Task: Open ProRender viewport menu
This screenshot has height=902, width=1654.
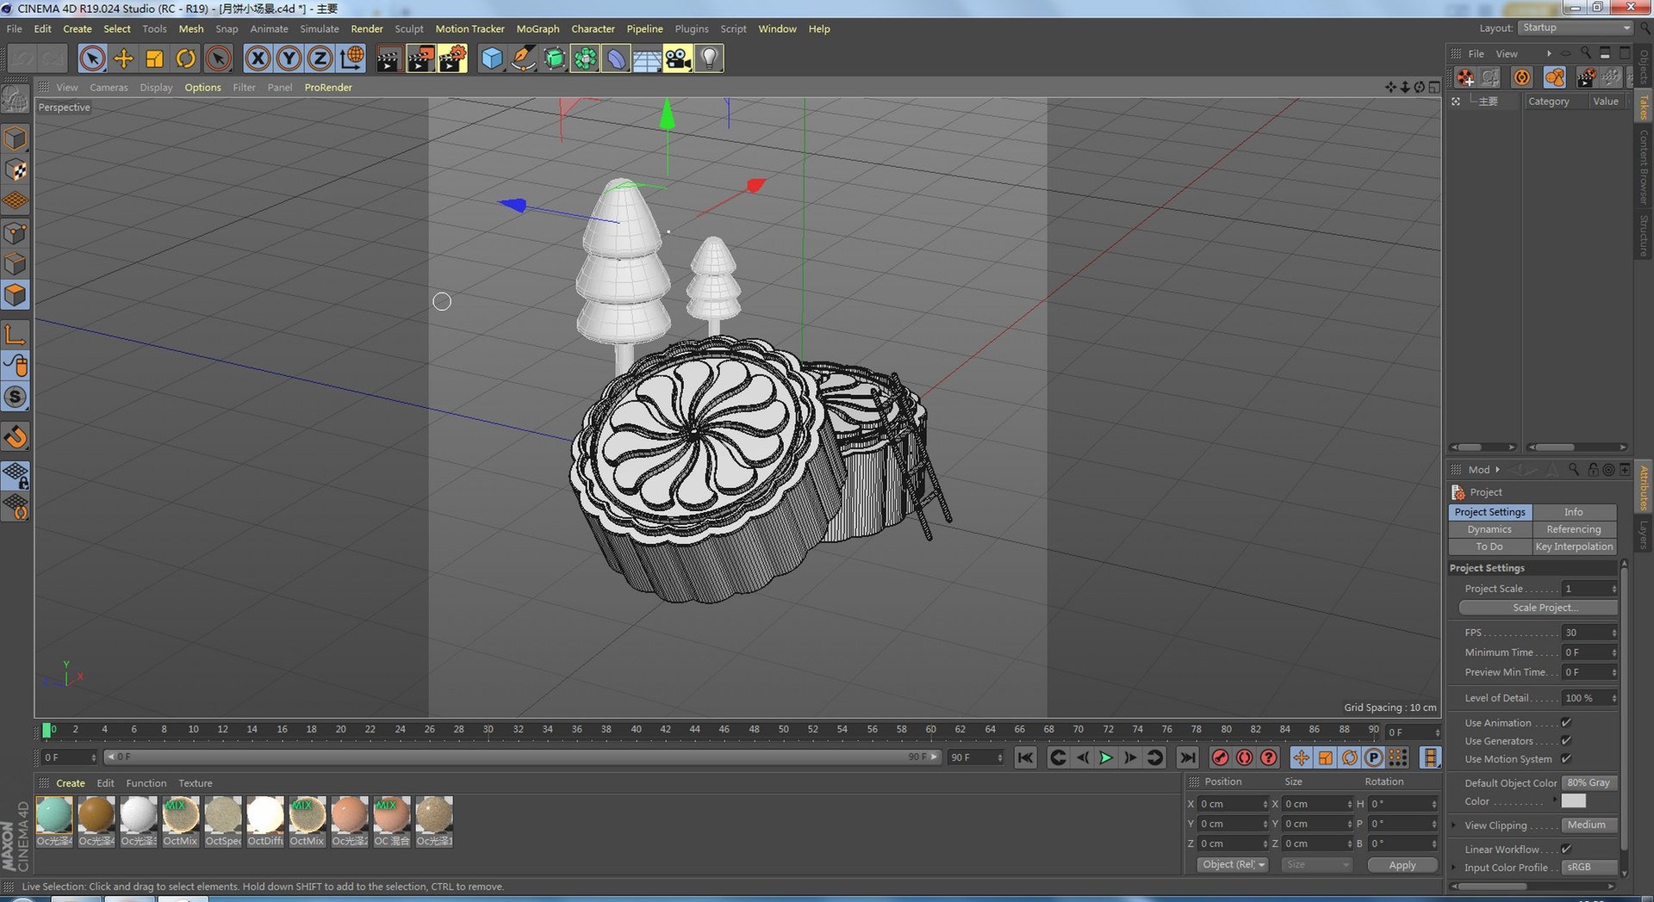Action: point(328,87)
